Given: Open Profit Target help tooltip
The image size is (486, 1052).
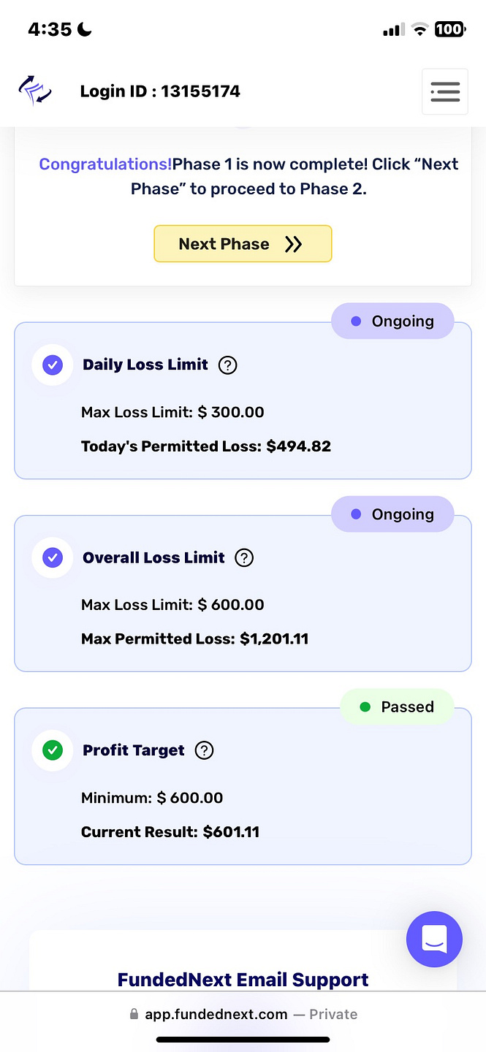Looking at the screenshot, I should pyautogui.click(x=205, y=750).
